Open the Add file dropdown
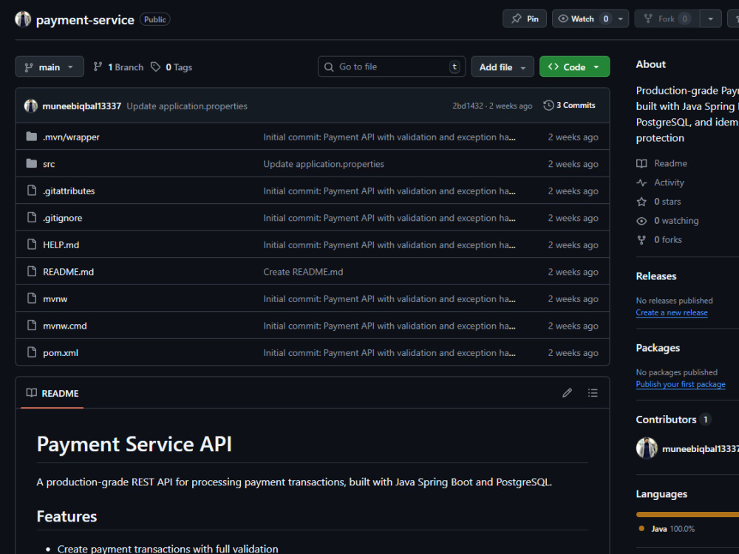739x554 pixels. pyautogui.click(x=503, y=67)
